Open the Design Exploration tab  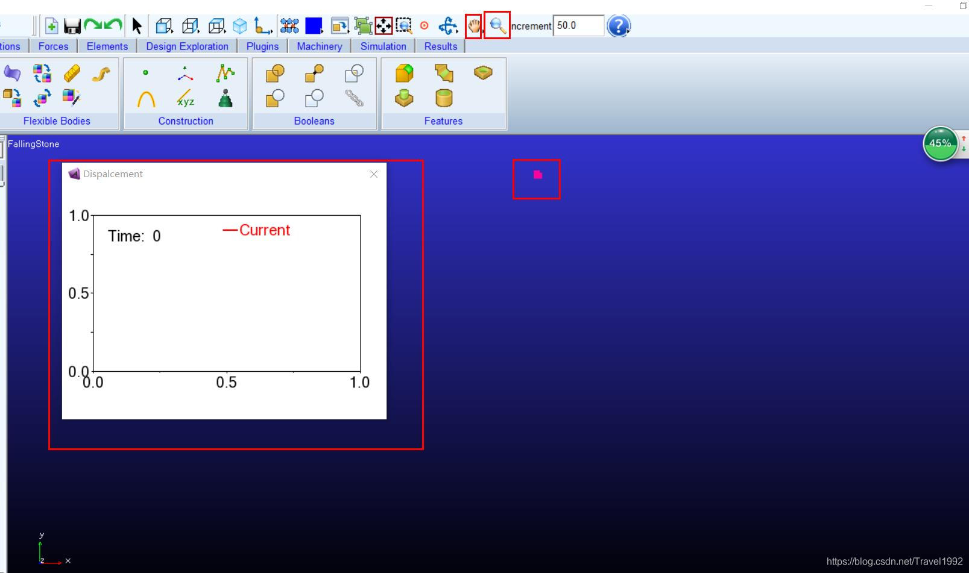(187, 46)
